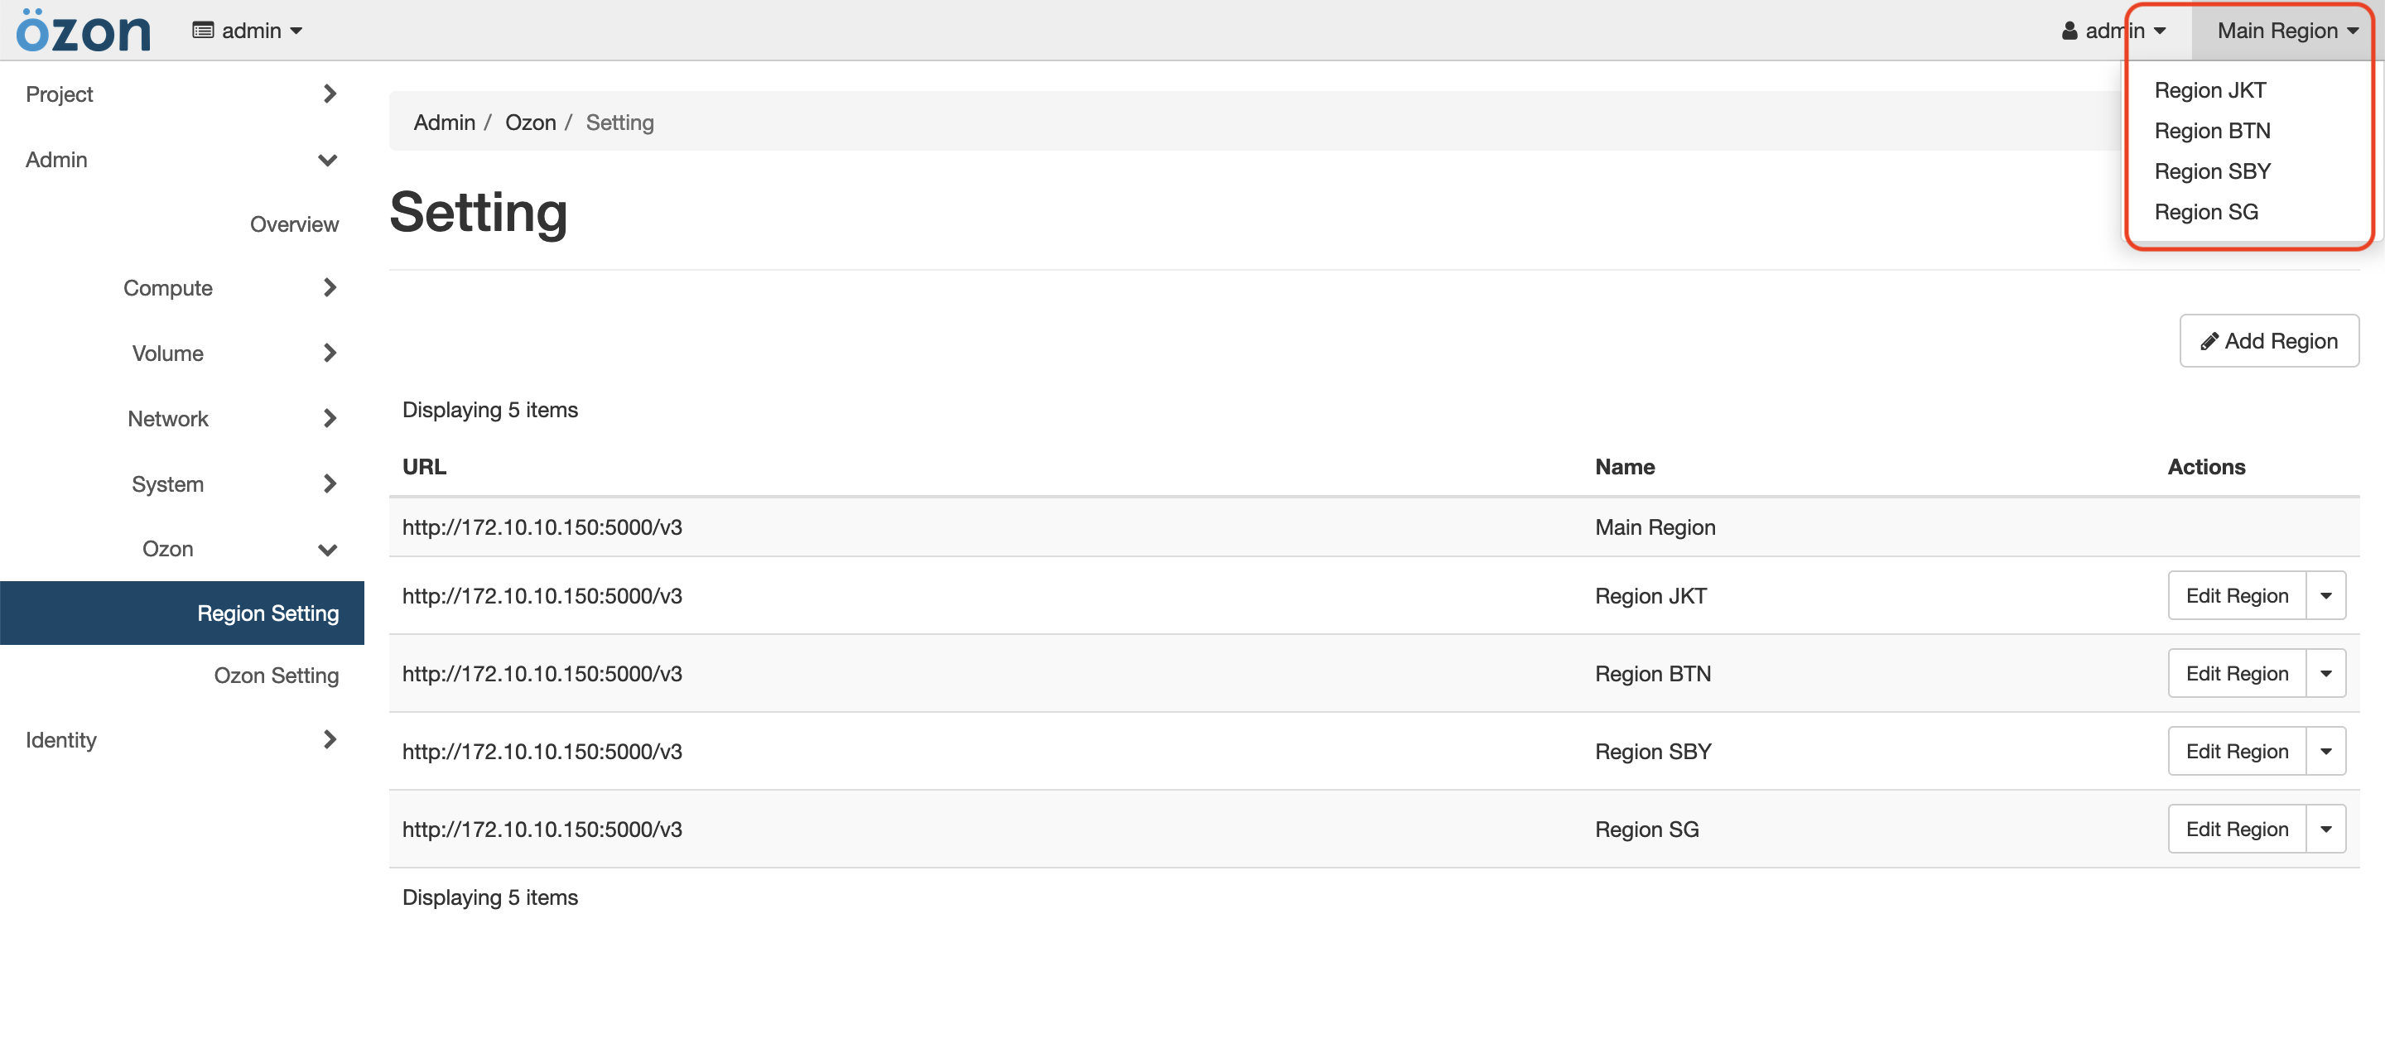This screenshot has height=1058, width=2385.
Task: Expand the Project sidebar section
Action: (x=181, y=94)
